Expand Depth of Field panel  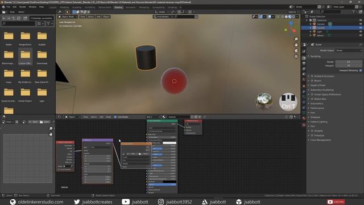318,85
